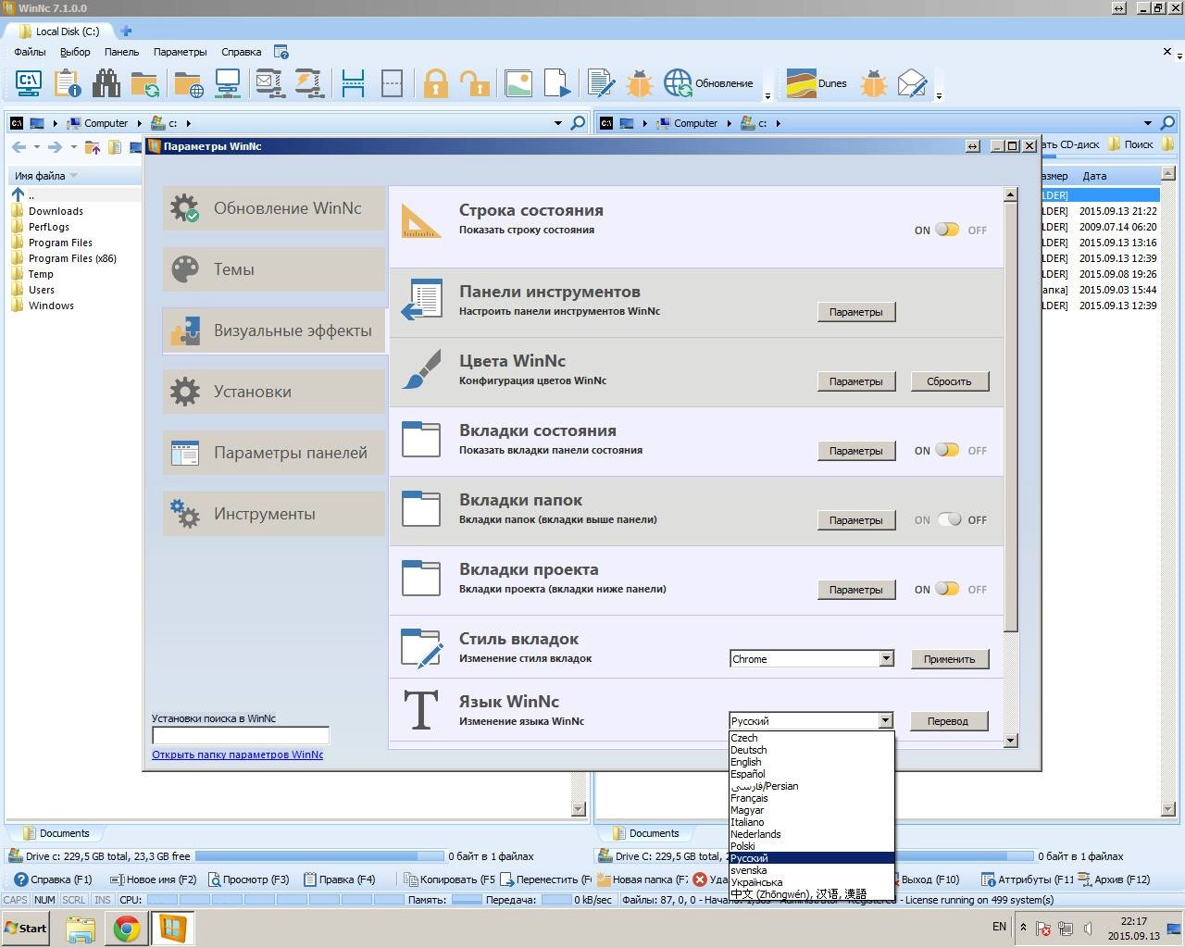Click Копировать (F5) function key button
1185x948 pixels.
pos(448,879)
